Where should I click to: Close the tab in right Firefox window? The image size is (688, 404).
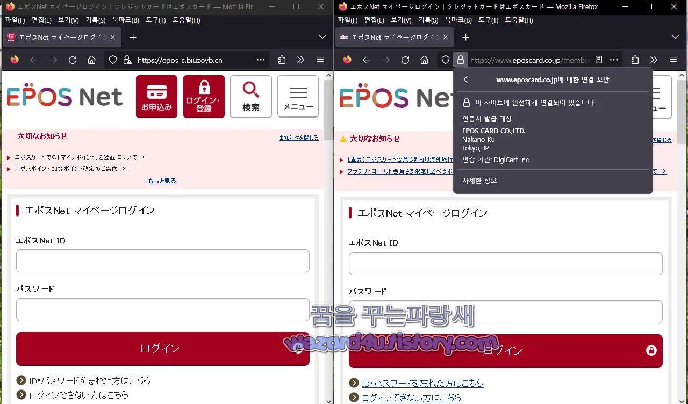click(x=446, y=38)
